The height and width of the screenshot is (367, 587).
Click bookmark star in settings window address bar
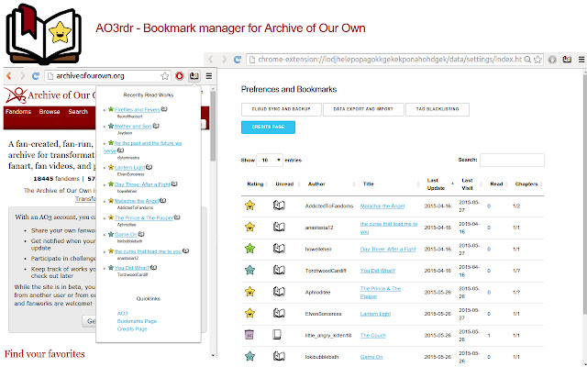tap(538, 59)
